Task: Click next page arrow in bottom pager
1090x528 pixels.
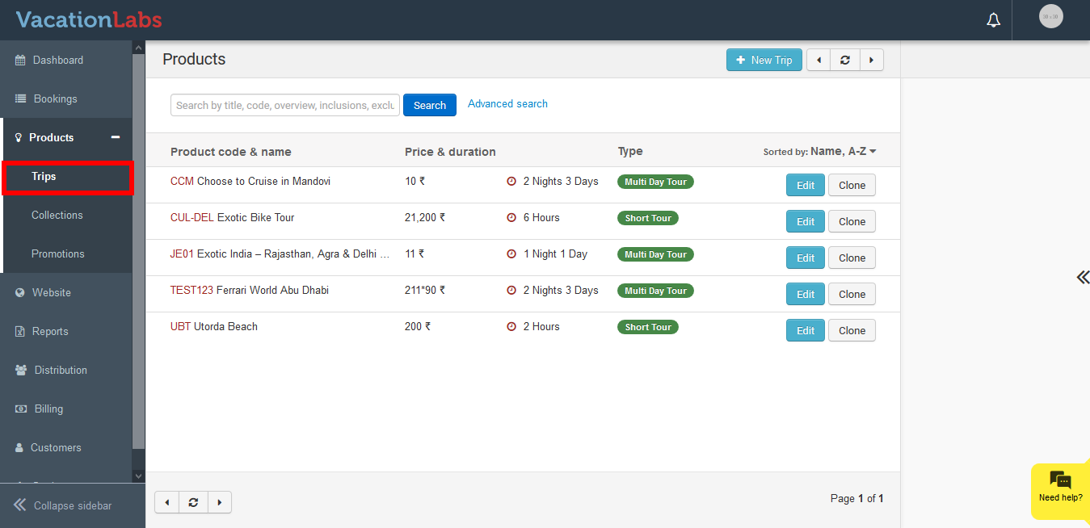Action: point(220,502)
